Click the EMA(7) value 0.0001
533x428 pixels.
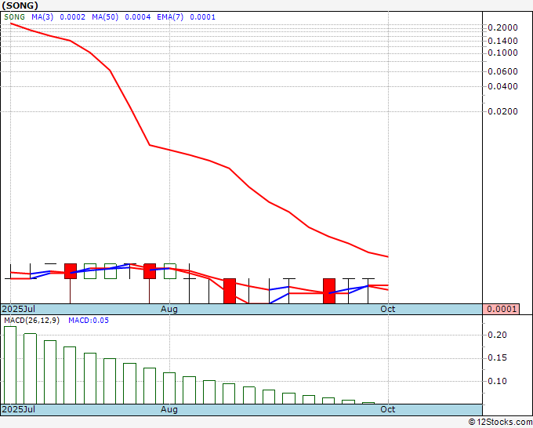tap(202, 17)
